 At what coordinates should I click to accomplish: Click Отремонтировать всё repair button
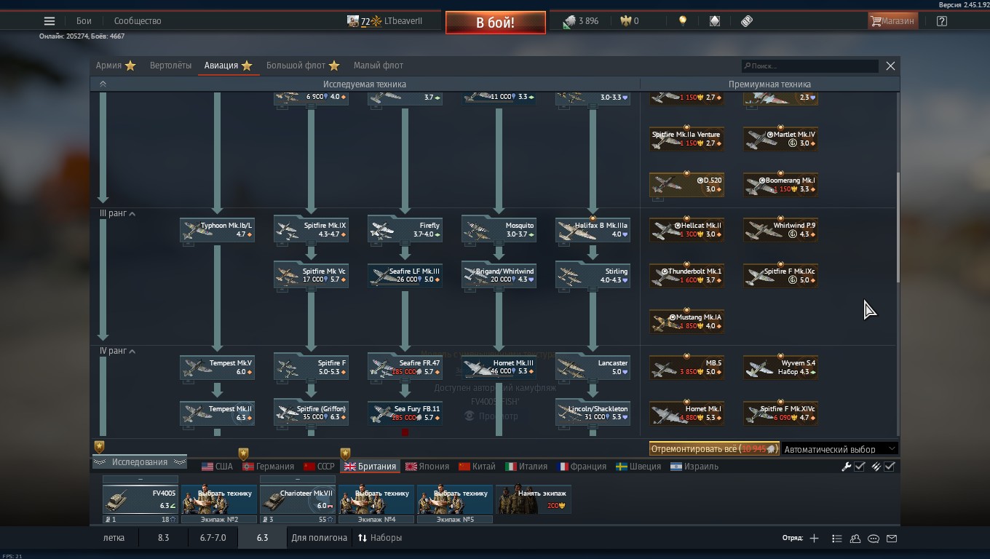tap(713, 449)
